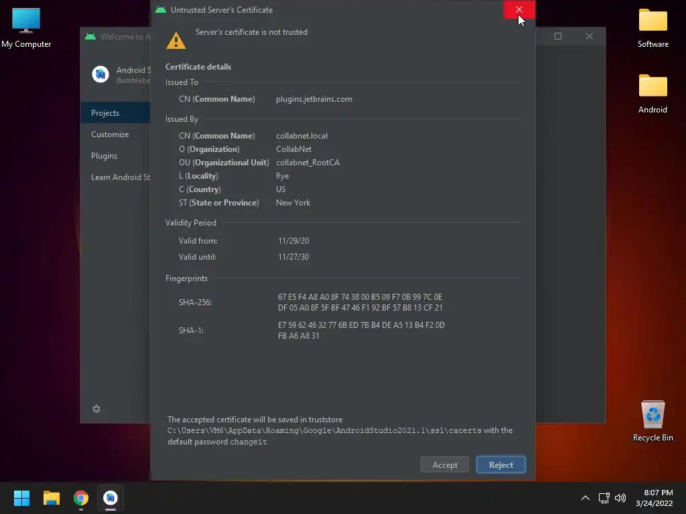Switch to Android Studio in the taskbar
Screen dimensions: 686x514
point(111,498)
